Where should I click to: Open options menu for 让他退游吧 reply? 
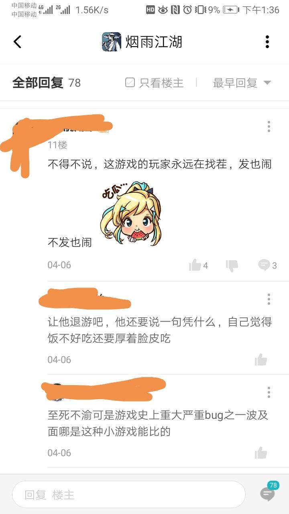269,299
